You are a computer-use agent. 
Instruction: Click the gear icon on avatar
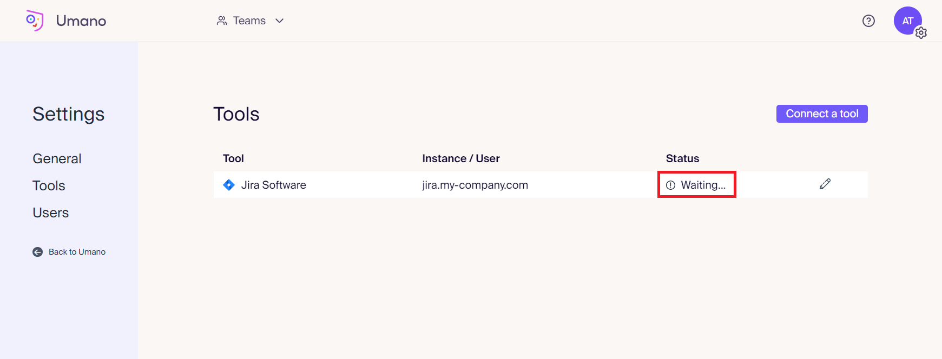[921, 33]
